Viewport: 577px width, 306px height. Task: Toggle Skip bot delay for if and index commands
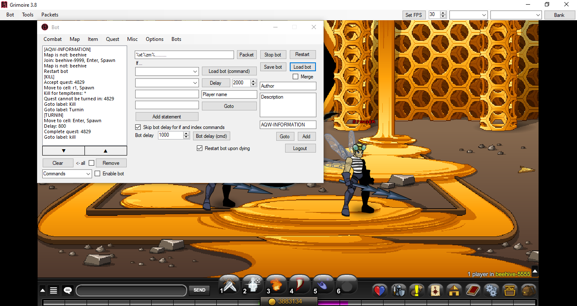pos(138,127)
